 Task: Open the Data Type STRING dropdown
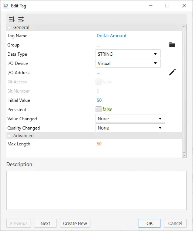[128, 54]
